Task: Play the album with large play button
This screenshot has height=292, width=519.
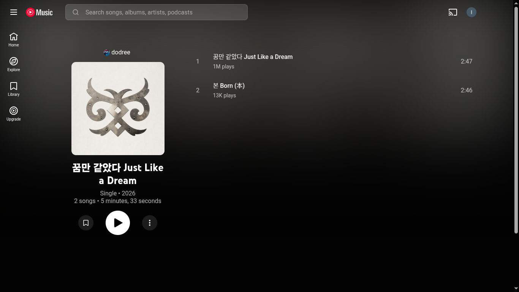Action: 118,223
